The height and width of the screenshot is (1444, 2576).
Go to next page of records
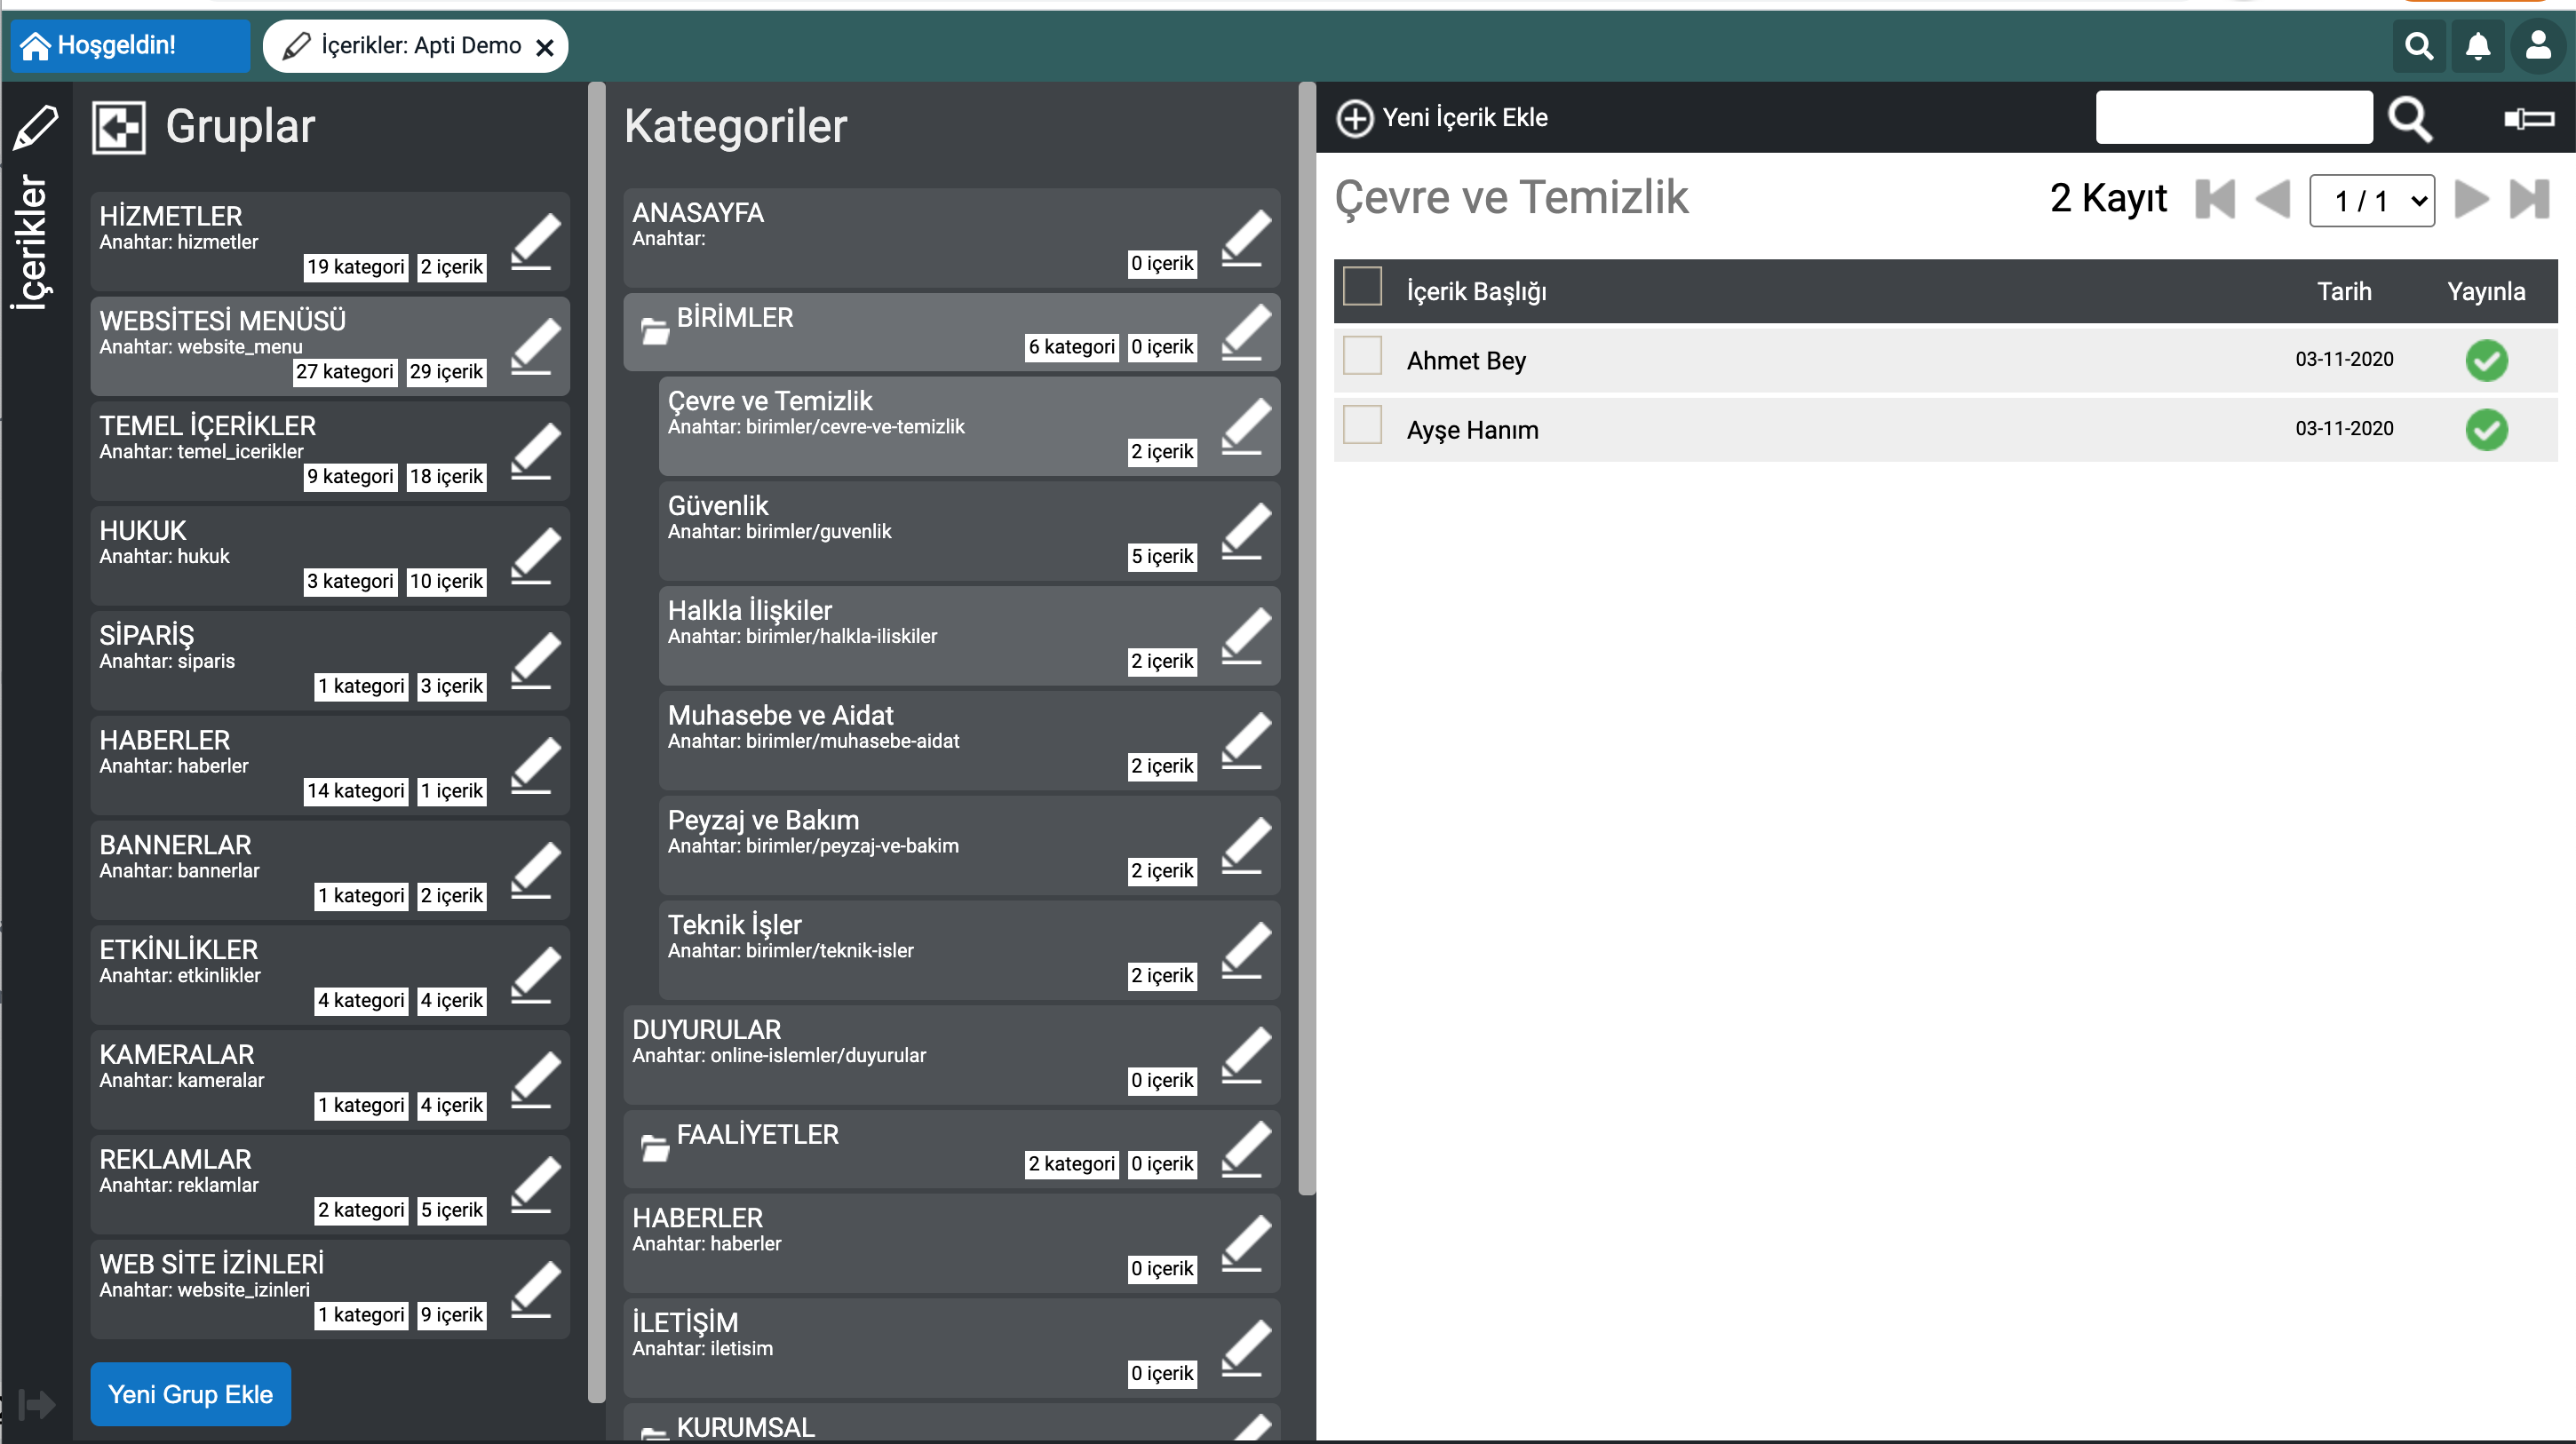pyautogui.click(x=2471, y=199)
